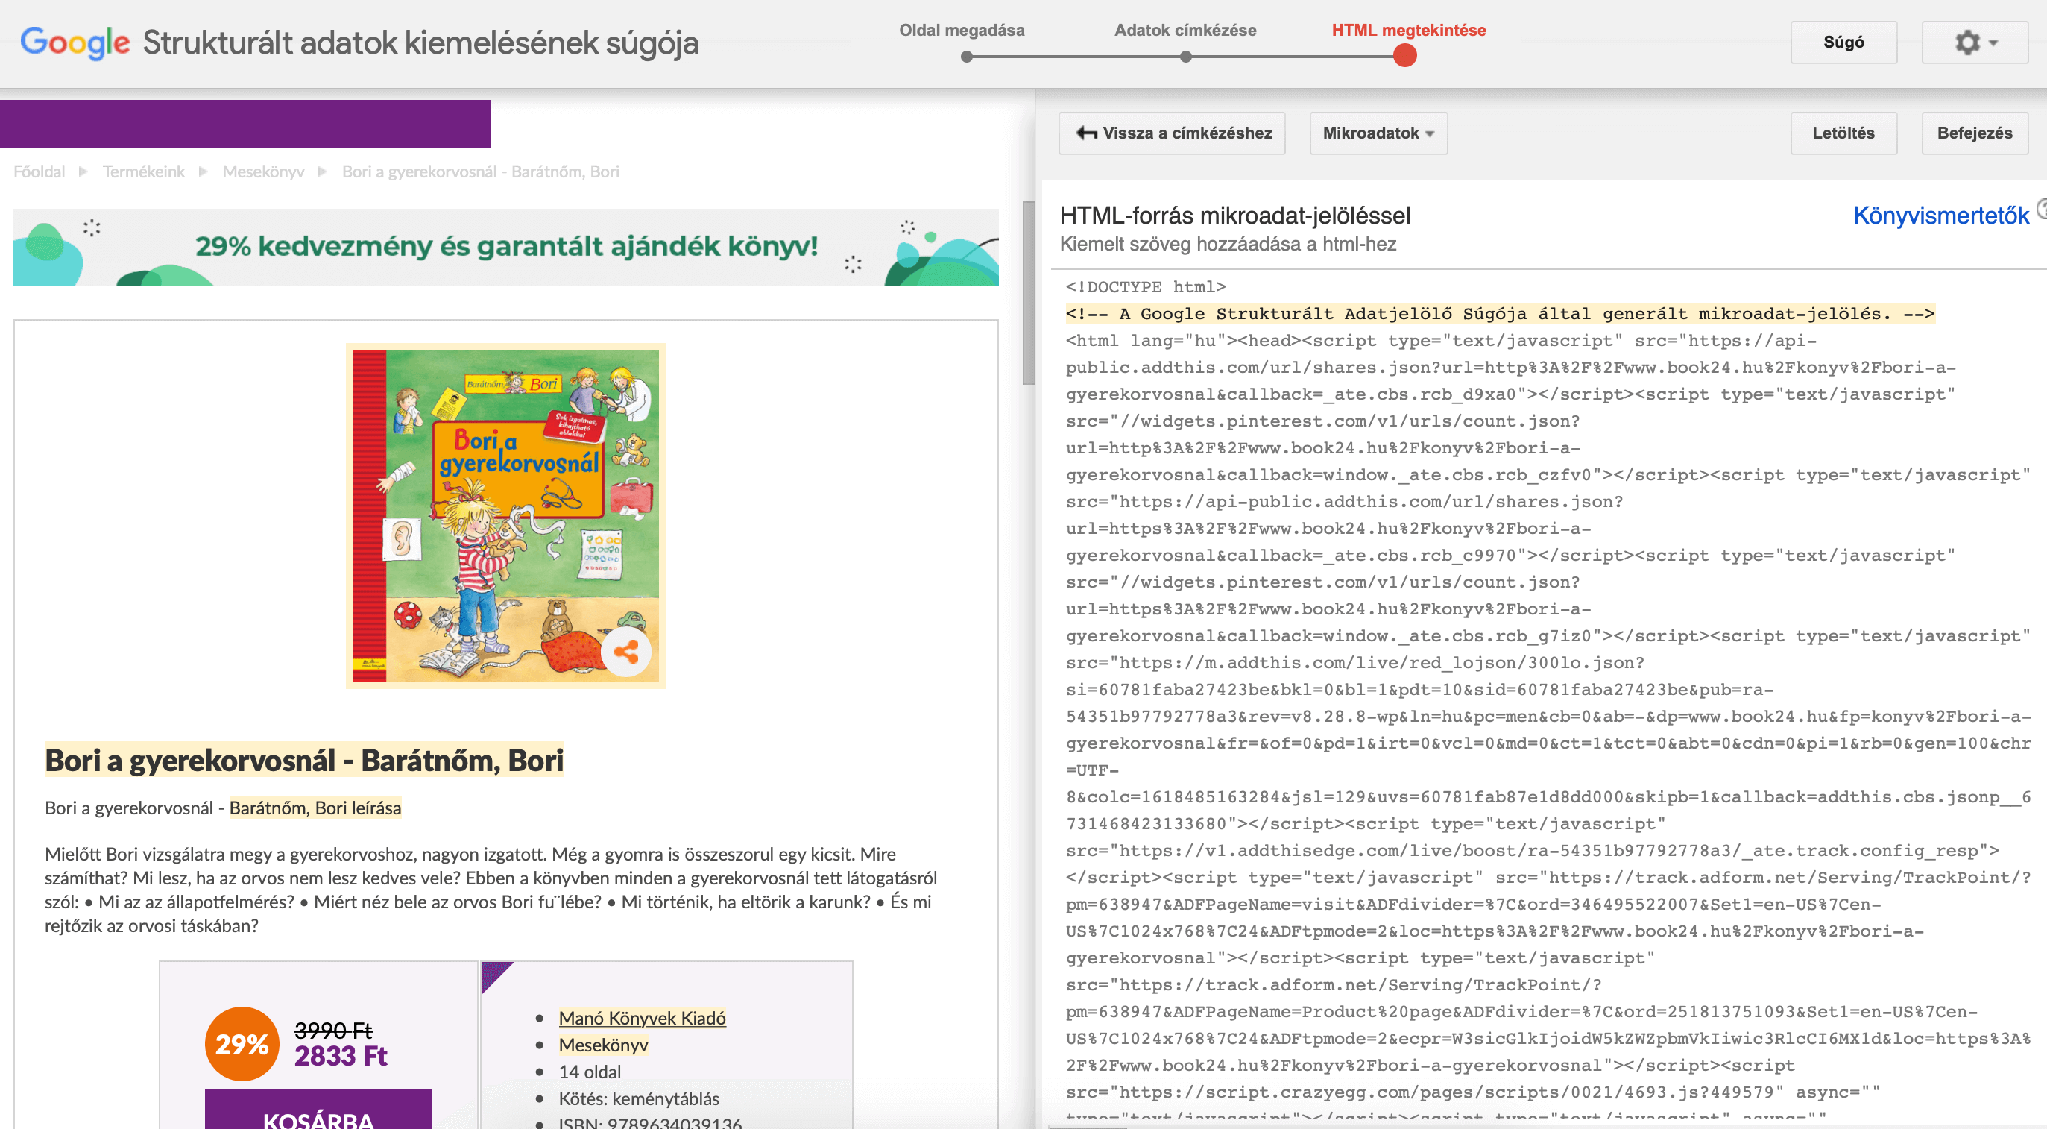Select the HTML megtekintése step
2047x1129 pixels.
pos(1408,31)
